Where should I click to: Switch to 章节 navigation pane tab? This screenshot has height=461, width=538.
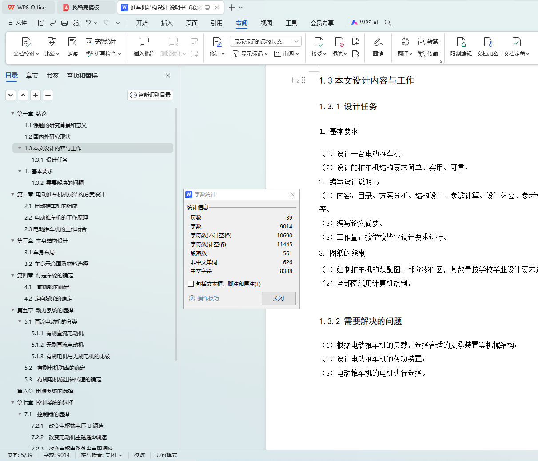(x=32, y=76)
